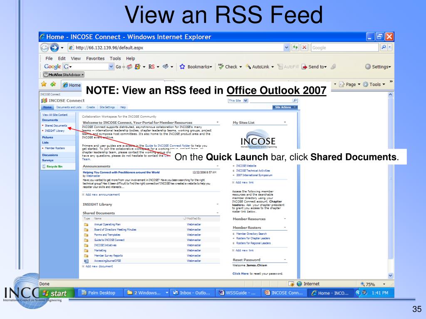The height and width of the screenshot is (319, 426).
Task: Open the zoom level dropdown arrow
Action: coord(384,284)
